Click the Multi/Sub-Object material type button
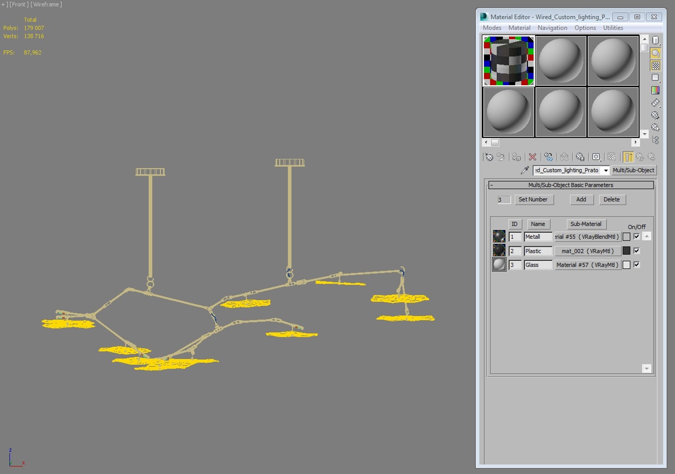Viewport: 675px width, 474px height. point(633,170)
